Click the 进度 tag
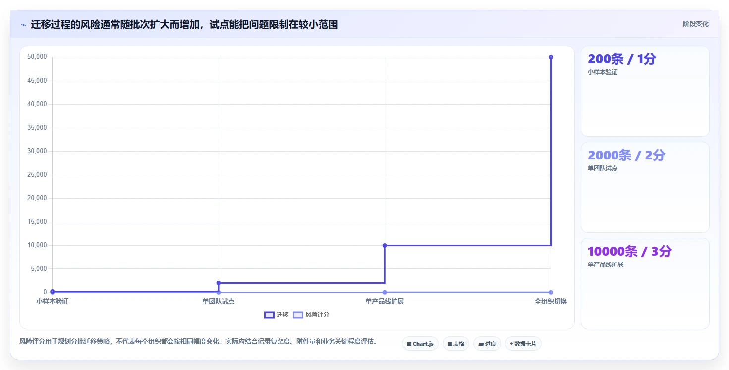 [x=487, y=344]
